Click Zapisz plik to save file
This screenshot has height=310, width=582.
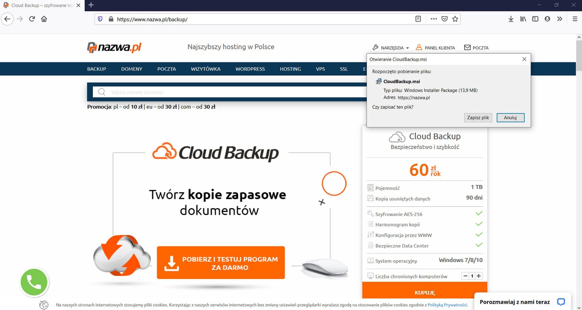(x=478, y=118)
